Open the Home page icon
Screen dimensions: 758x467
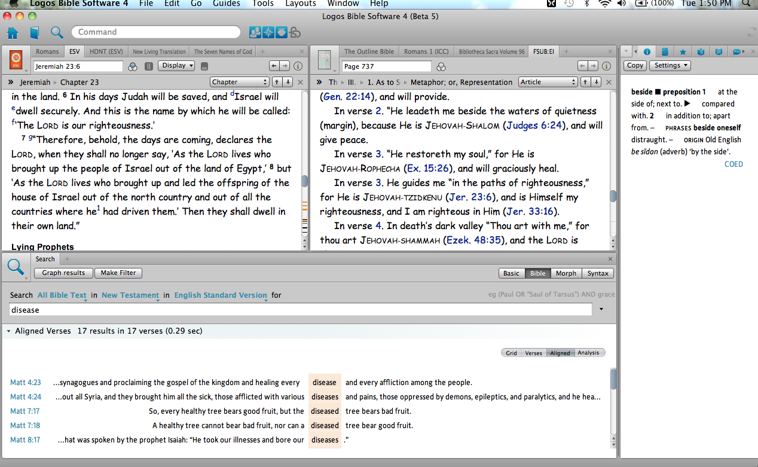pos(12,32)
